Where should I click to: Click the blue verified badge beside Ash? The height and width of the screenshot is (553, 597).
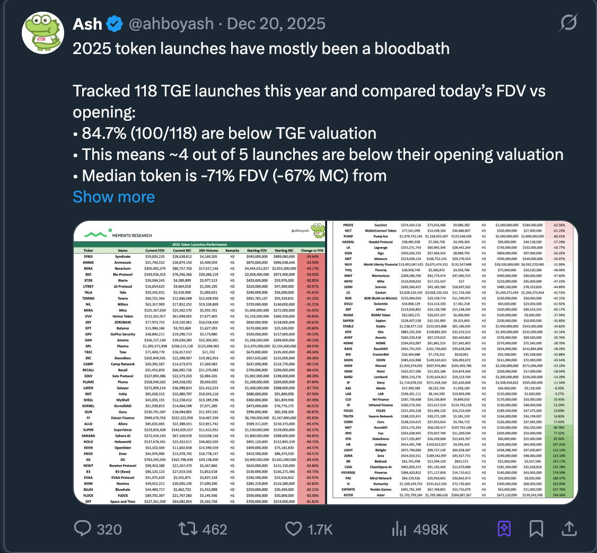point(113,24)
